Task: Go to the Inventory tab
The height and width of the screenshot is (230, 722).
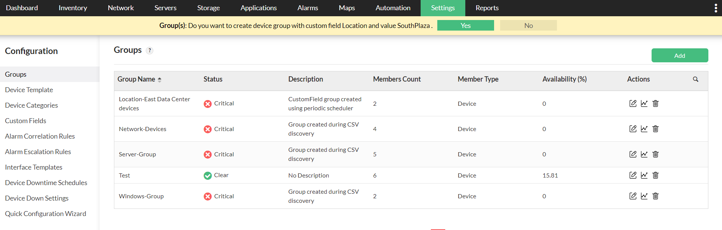Action: 73,8
